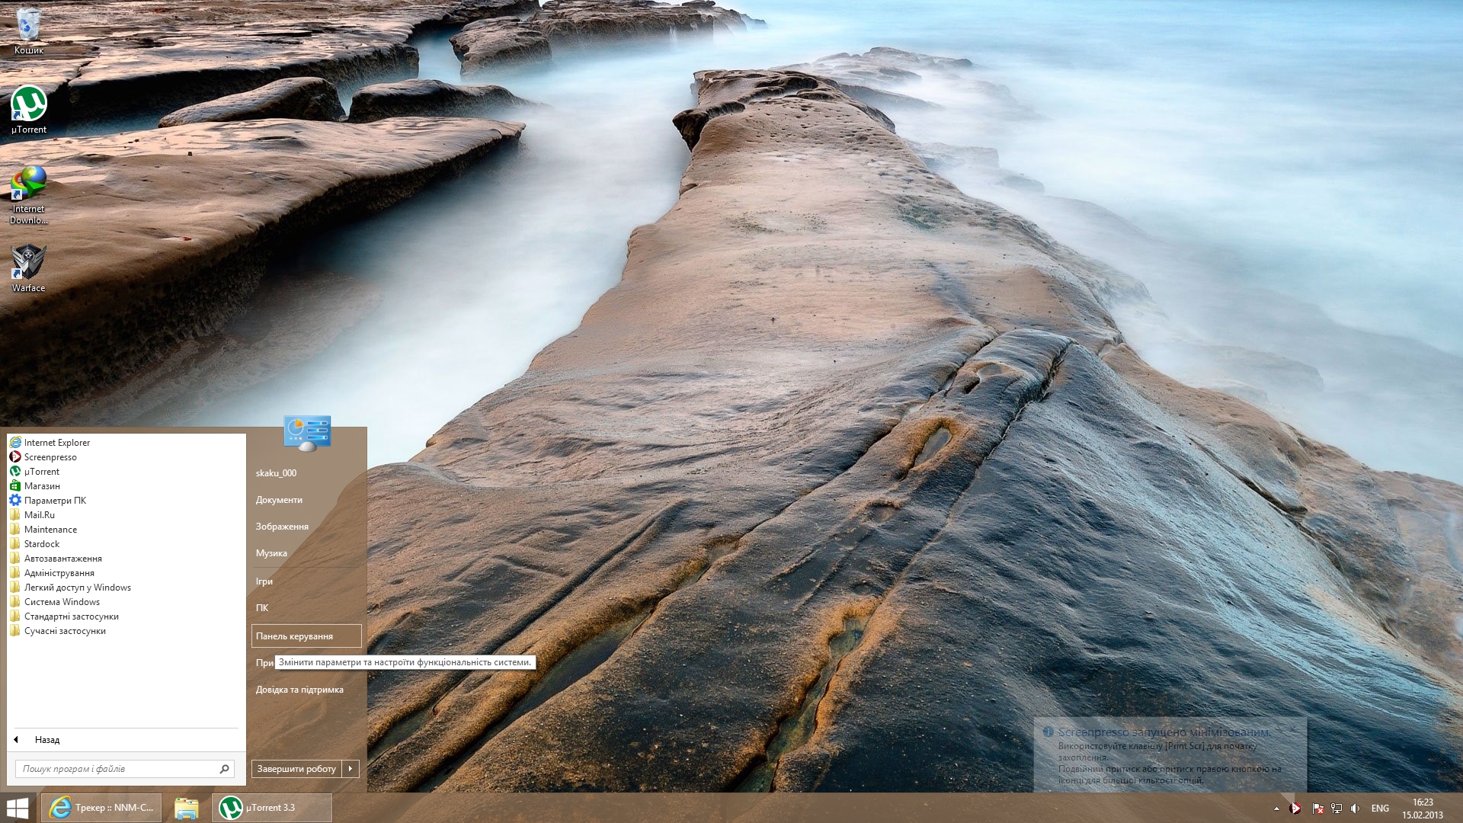Screen dimensions: 1463x823
Task: Click the Завершити роботу button
Action: (296, 769)
